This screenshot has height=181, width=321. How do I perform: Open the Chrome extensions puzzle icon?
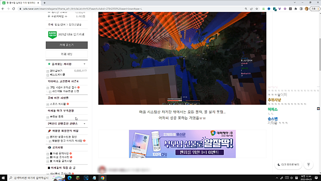[296, 8]
